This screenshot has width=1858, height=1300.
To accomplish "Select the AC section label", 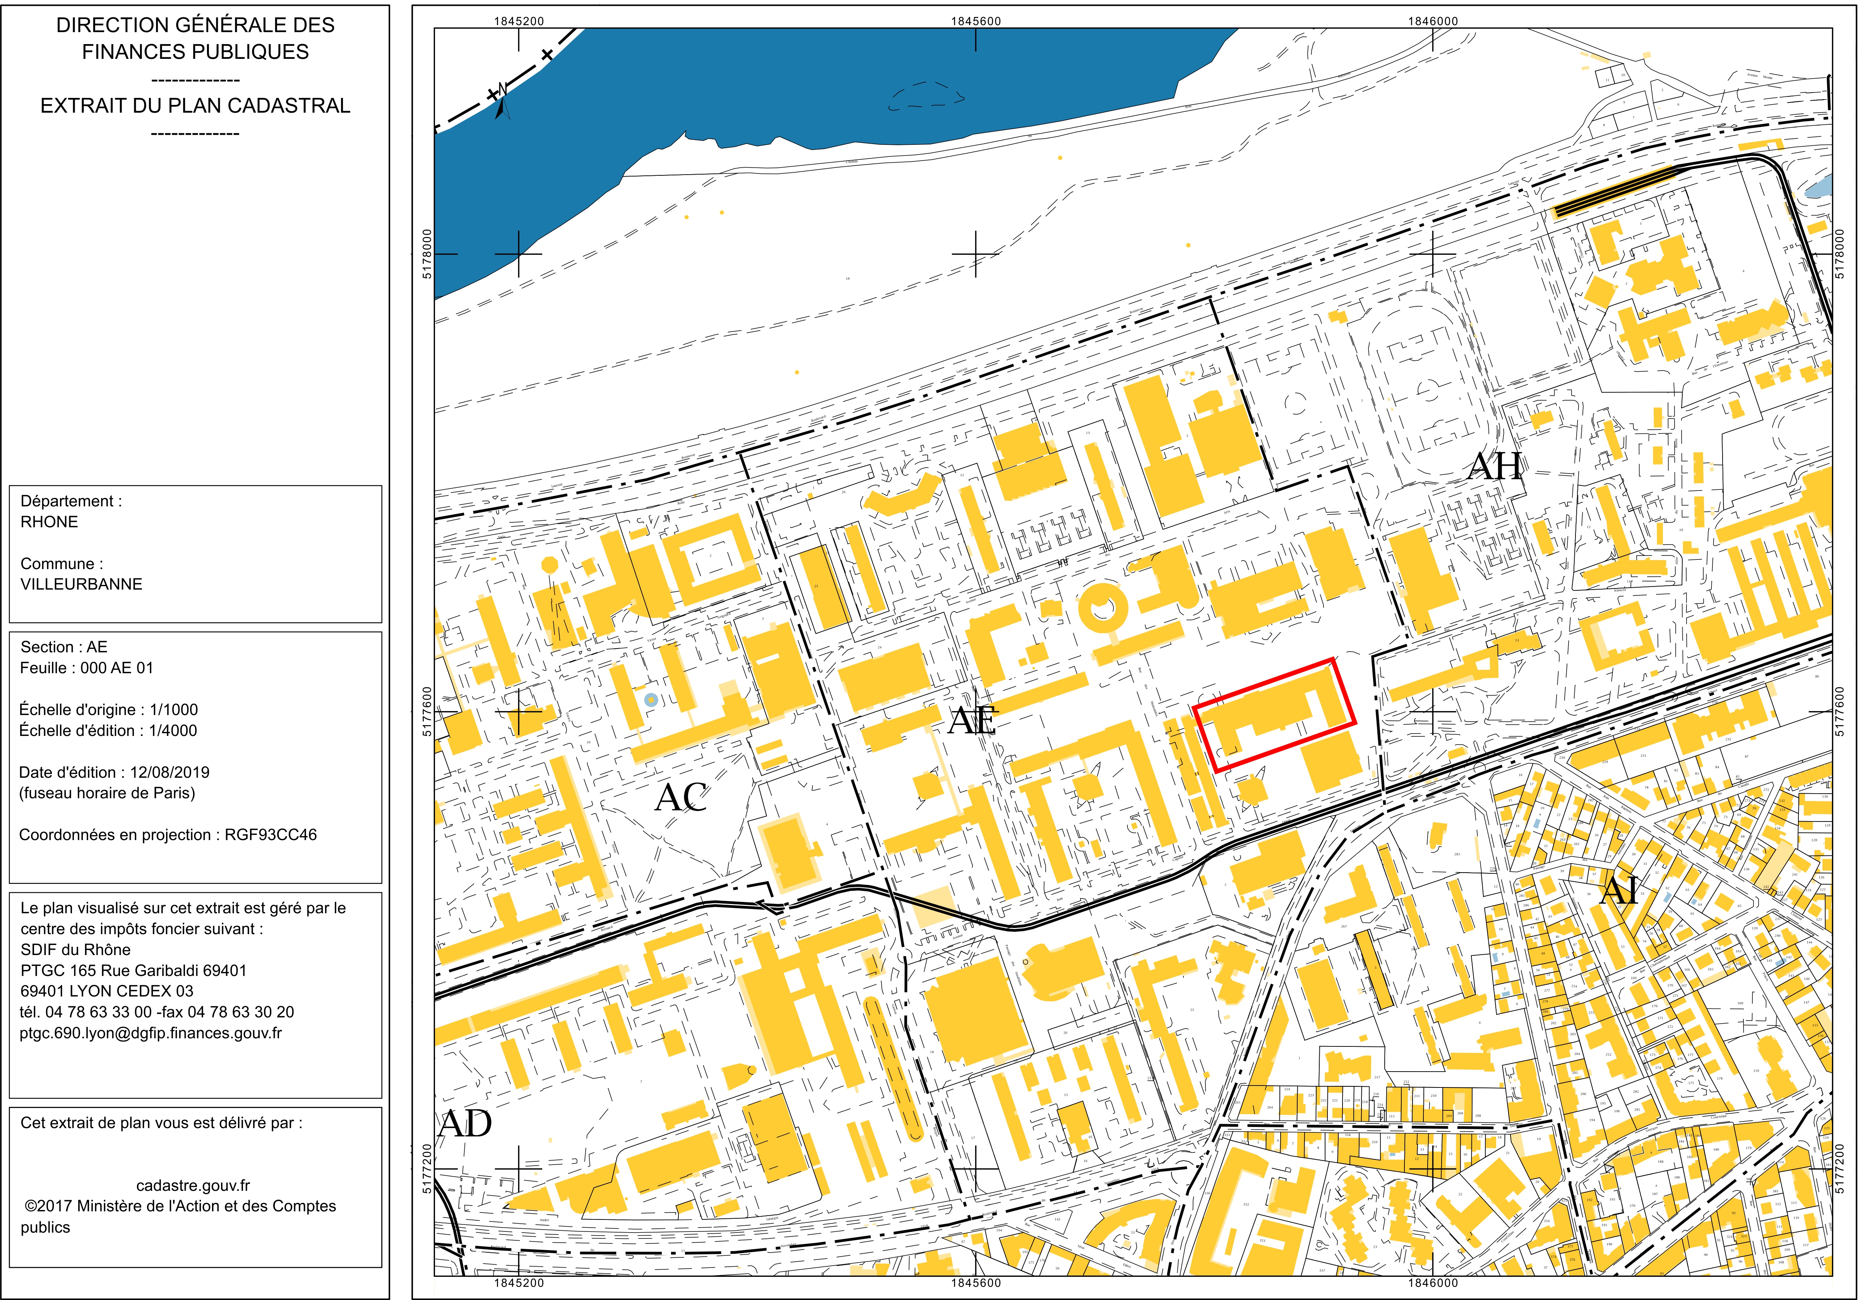I will [682, 797].
